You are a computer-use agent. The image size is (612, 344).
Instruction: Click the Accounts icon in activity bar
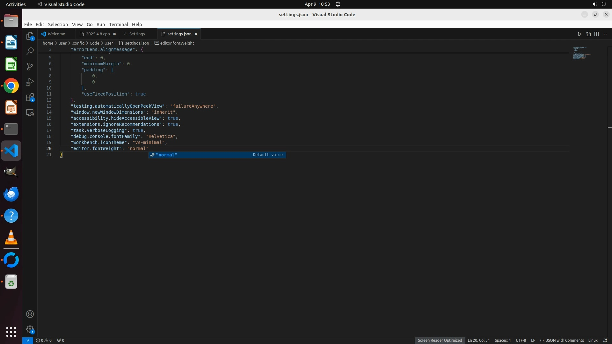[x=30, y=314]
